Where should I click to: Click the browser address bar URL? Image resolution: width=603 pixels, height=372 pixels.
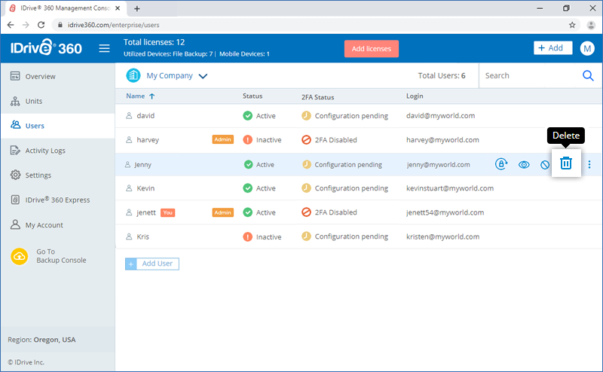click(114, 25)
